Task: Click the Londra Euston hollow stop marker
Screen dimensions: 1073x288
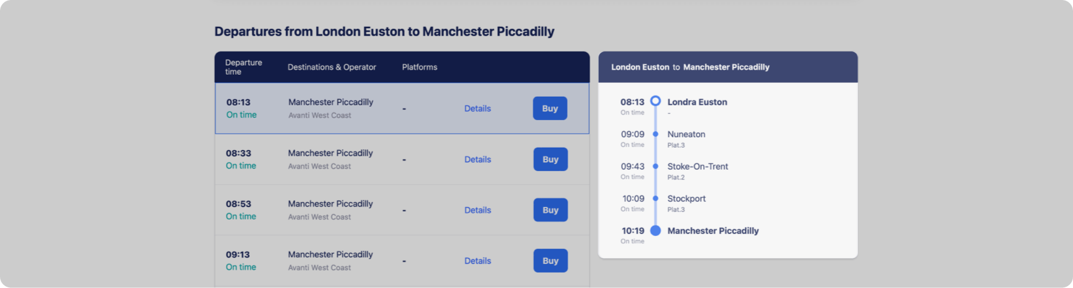Action: coord(655,101)
